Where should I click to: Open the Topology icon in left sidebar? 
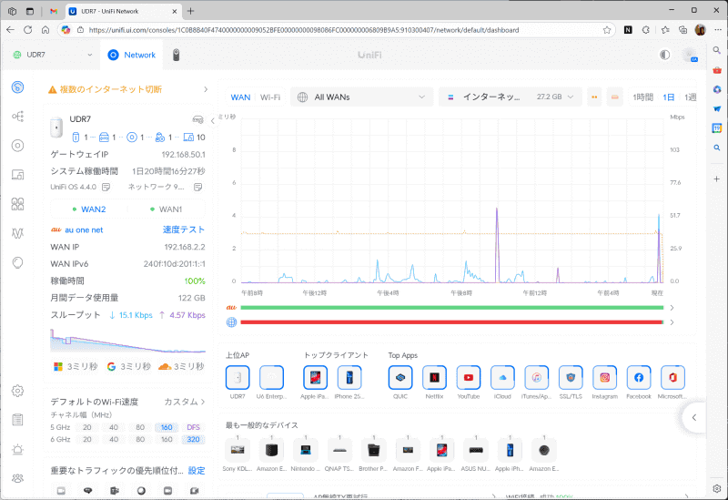(17, 117)
